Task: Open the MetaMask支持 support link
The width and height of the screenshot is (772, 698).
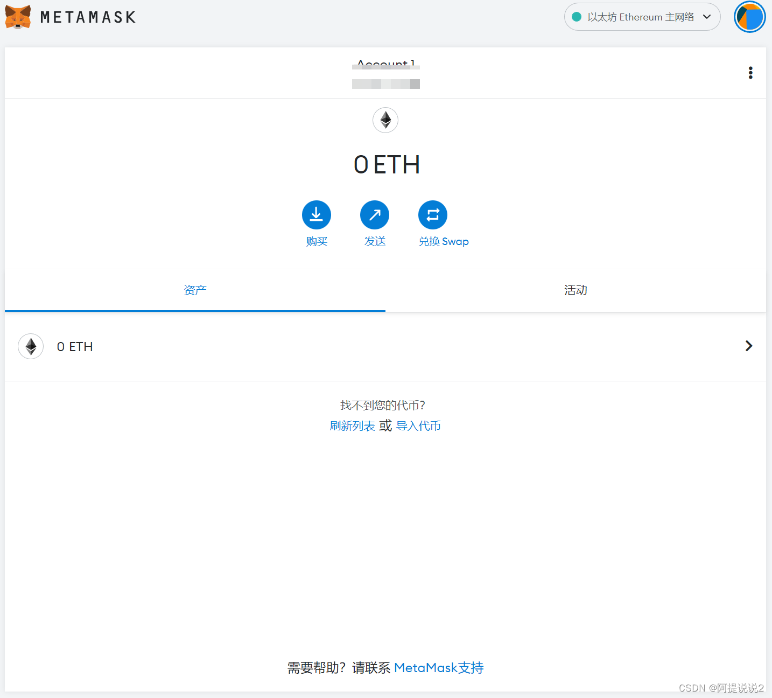Action: coord(439,668)
